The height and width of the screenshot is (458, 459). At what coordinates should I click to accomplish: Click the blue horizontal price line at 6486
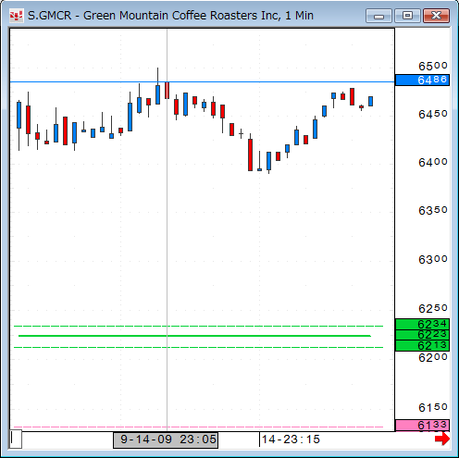coord(202,82)
